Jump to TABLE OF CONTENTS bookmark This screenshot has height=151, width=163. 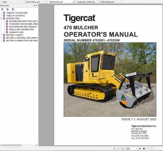tap(15, 16)
